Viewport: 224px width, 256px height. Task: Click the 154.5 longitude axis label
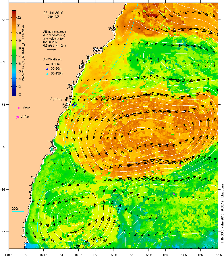tap(183, 255)
